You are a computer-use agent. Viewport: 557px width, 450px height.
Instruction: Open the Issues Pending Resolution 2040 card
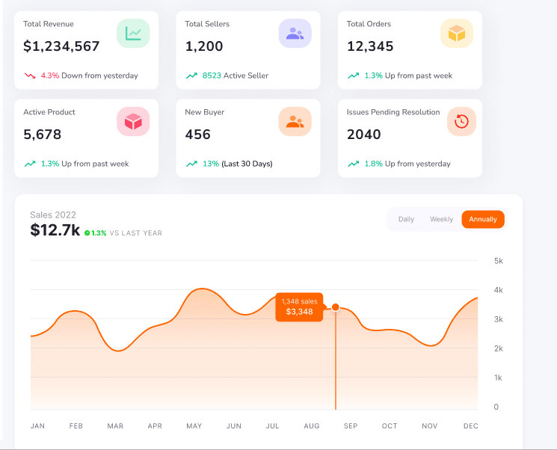(410, 138)
